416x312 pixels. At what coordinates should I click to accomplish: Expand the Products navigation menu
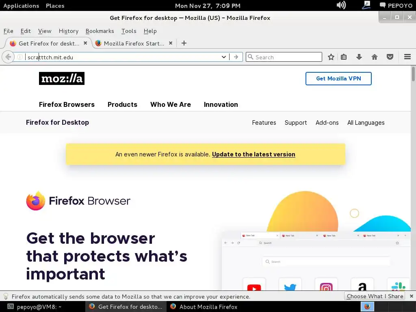pos(122,104)
